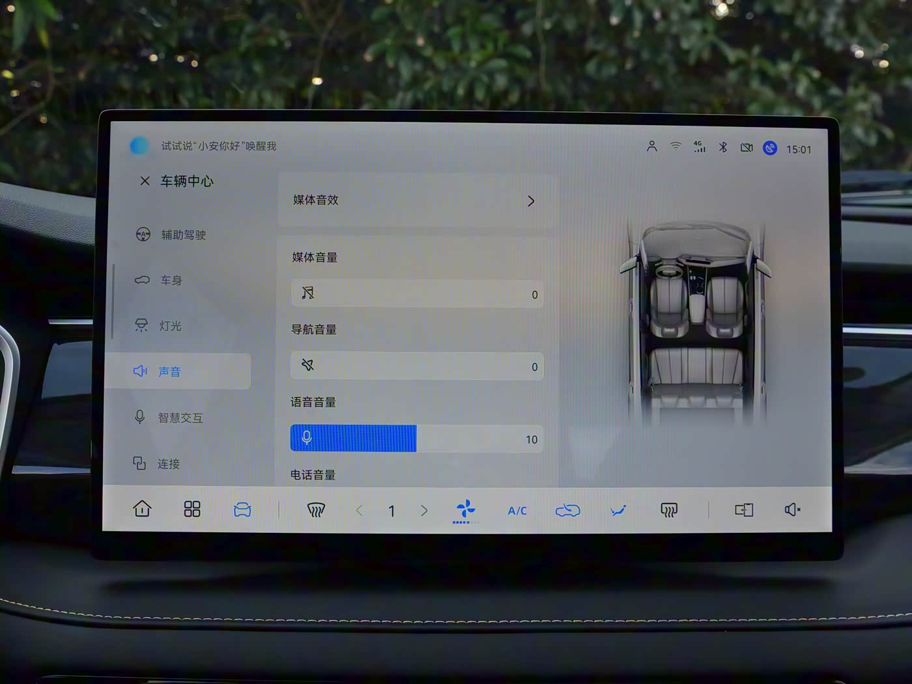Close the 车辆中心 panel

145,181
